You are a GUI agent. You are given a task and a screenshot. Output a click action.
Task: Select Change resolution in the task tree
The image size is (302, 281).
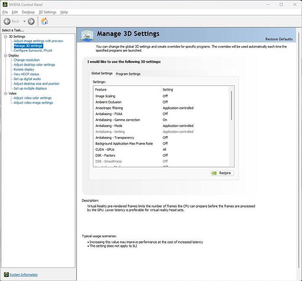point(26,60)
